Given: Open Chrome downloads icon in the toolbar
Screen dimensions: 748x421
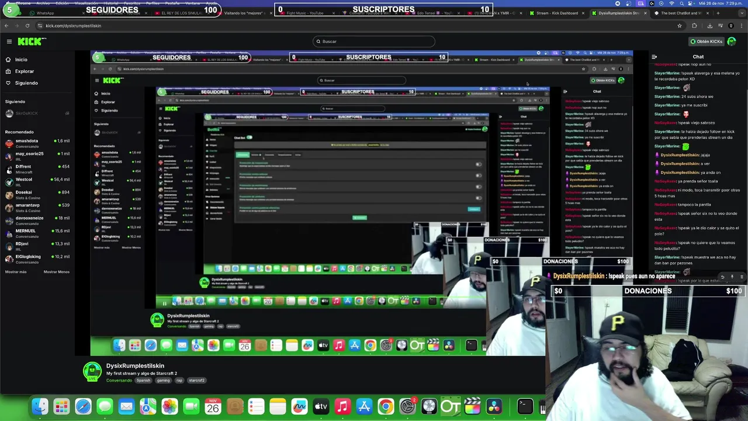Looking at the screenshot, I should (x=709, y=26).
